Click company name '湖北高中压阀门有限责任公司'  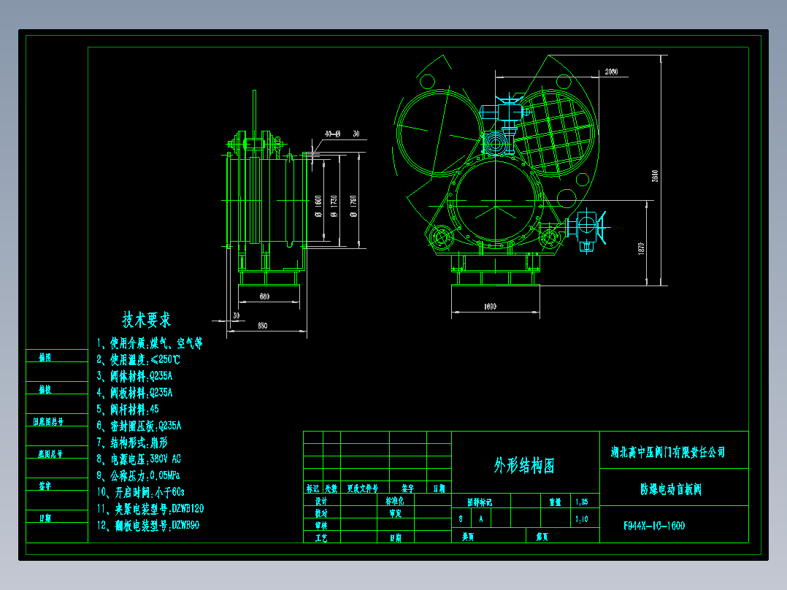pos(668,452)
